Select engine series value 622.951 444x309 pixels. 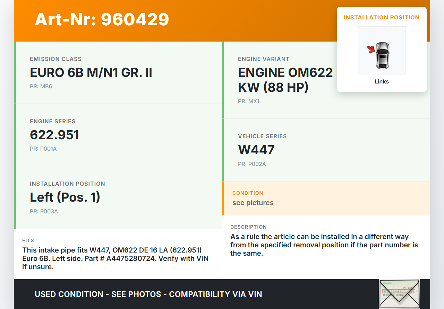[54, 135]
